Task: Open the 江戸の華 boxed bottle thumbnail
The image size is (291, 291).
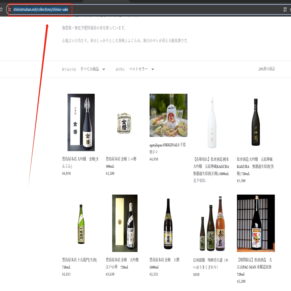Action: pos(125,223)
